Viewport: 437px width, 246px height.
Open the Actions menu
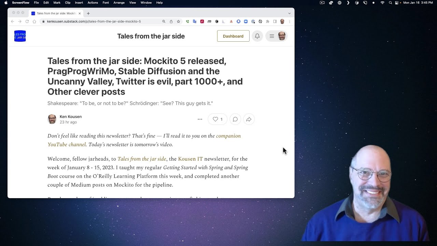point(93,2)
